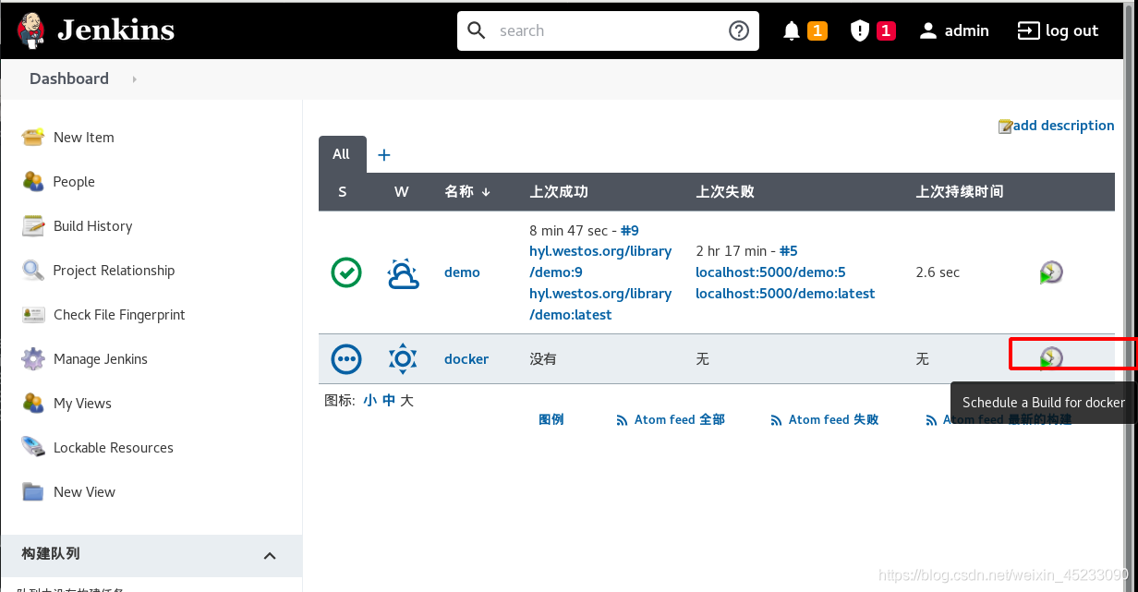This screenshot has height=592, width=1138.
Task: Click the Check File Fingerprint icon
Action: tap(33, 314)
